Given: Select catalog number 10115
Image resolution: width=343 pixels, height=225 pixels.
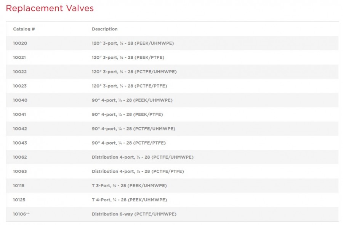Looking at the screenshot, I should point(19,186).
